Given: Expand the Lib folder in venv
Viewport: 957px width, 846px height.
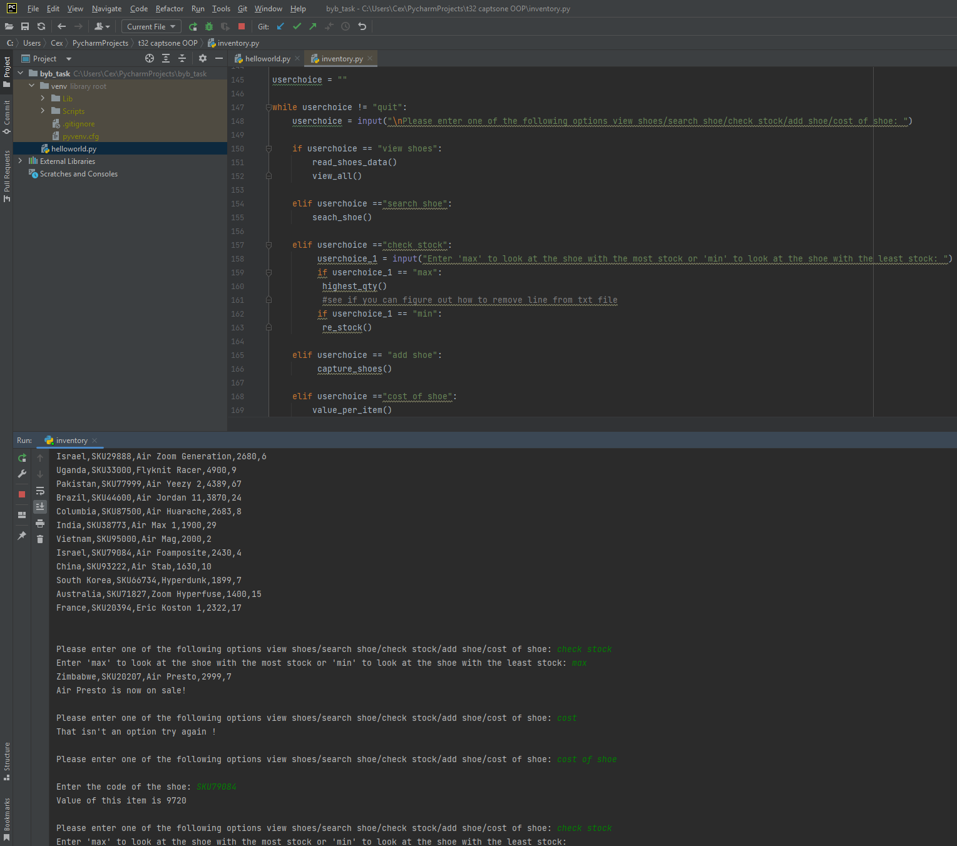Looking at the screenshot, I should click(x=43, y=98).
